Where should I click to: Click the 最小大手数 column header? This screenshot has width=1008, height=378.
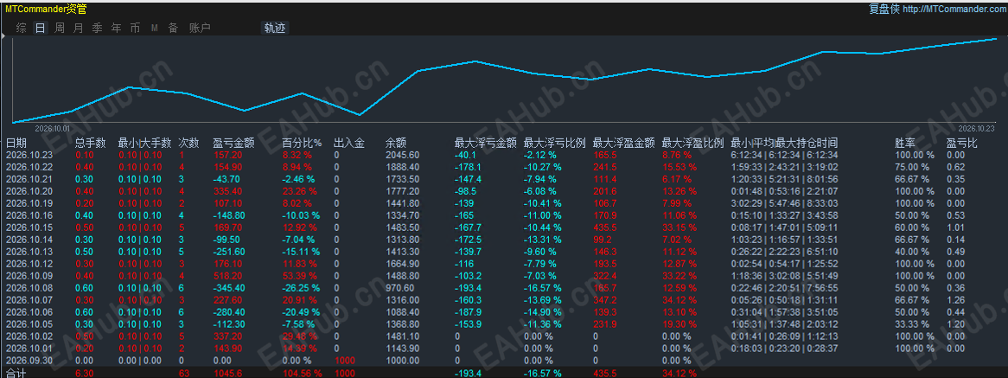tap(144, 143)
